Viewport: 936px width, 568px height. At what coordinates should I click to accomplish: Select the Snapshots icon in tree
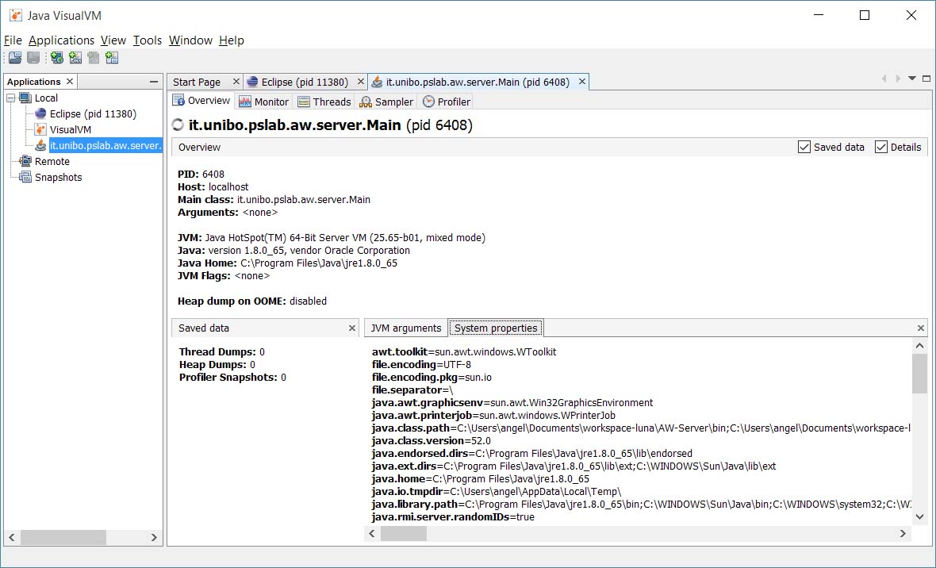25,178
